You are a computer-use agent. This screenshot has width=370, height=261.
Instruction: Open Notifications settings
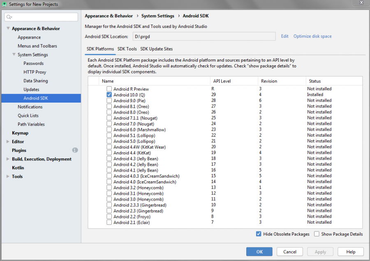pos(30,107)
